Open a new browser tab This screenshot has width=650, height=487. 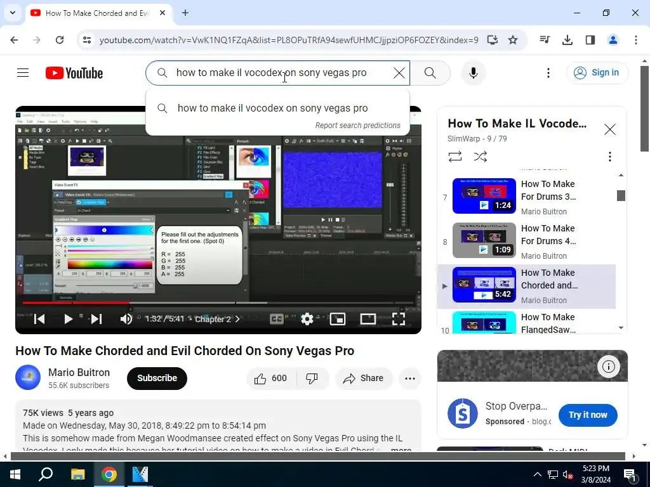click(x=185, y=13)
